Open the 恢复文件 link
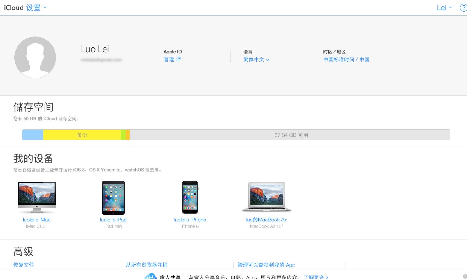467x279 pixels. (24, 265)
